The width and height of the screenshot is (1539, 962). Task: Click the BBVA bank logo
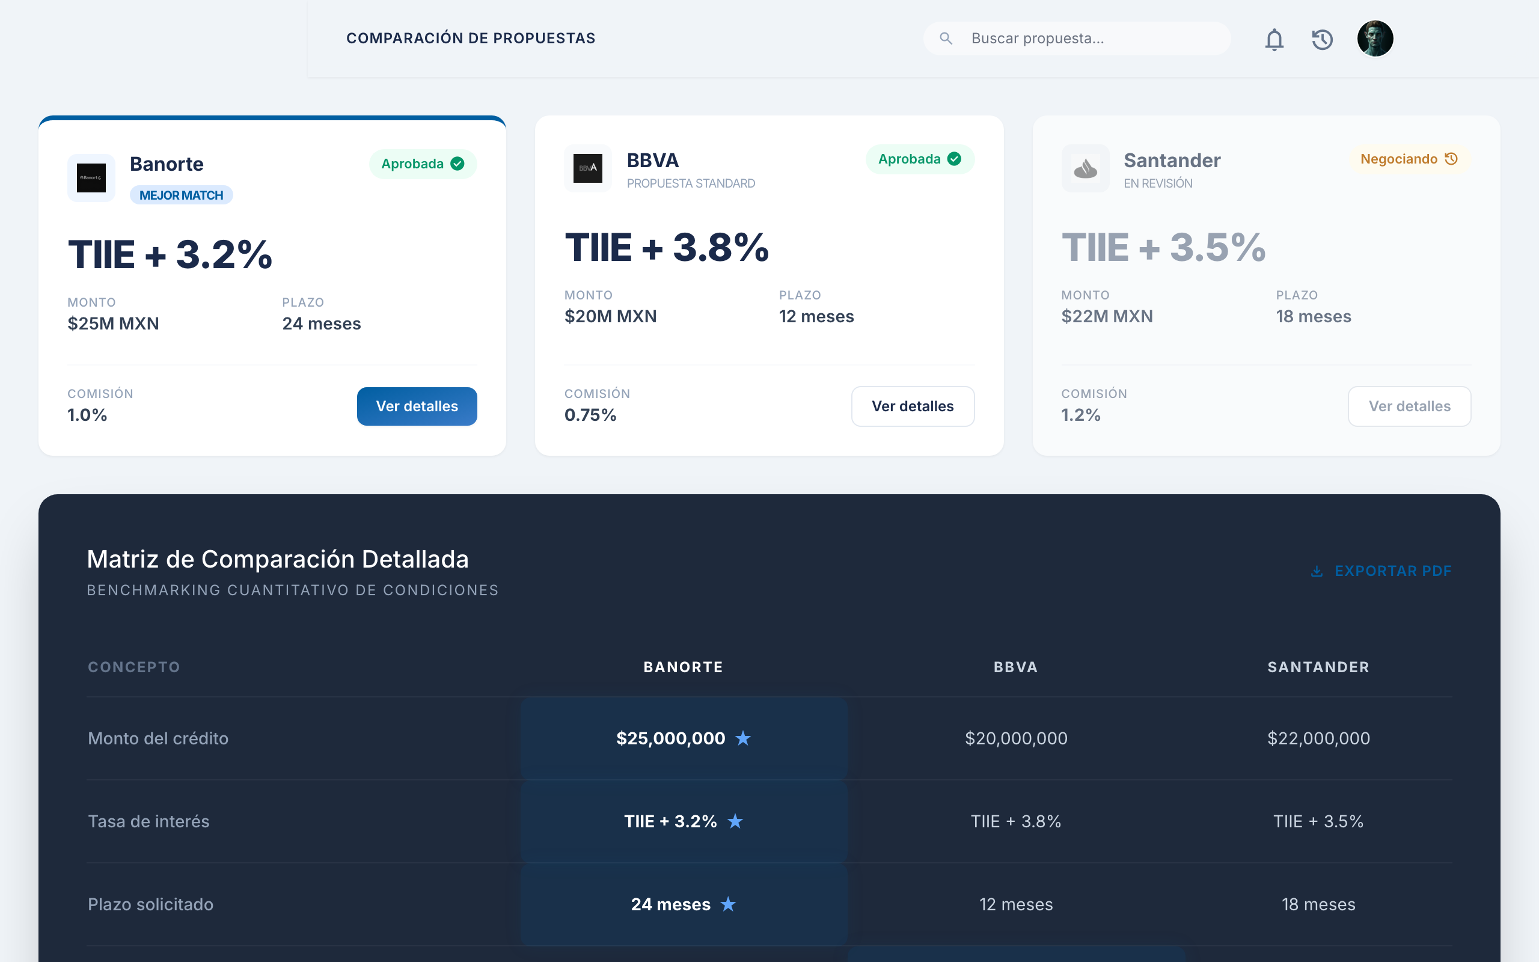587,168
